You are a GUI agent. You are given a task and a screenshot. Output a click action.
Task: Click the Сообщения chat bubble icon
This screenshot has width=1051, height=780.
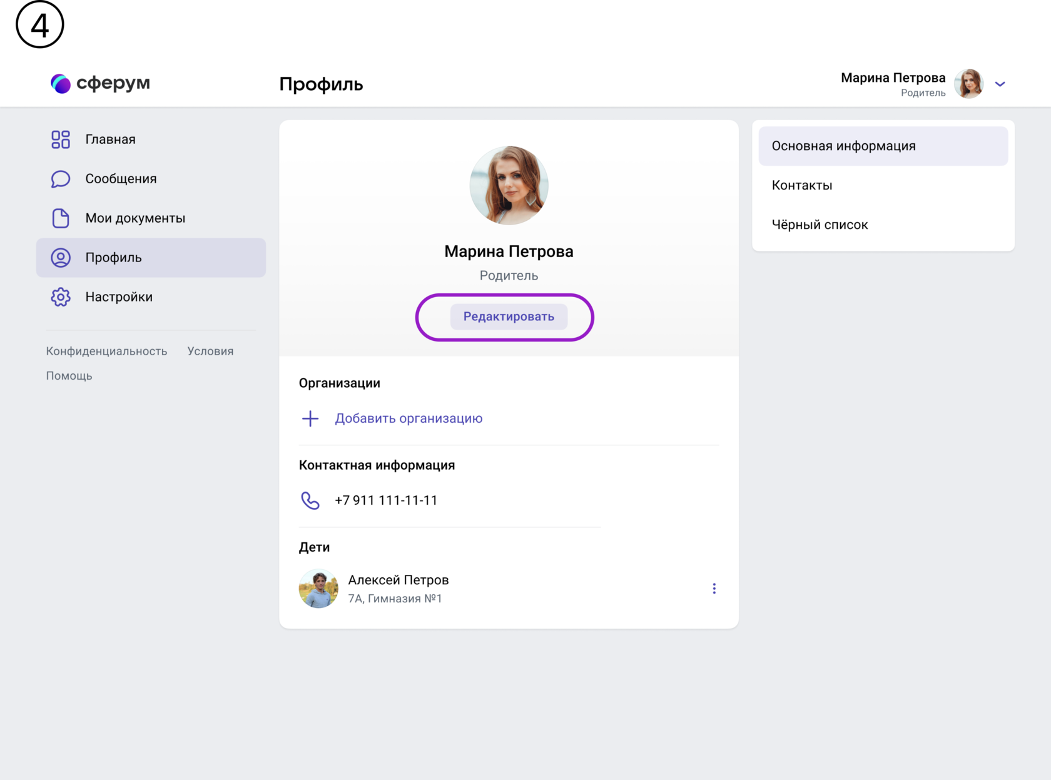pyautogui.click(x=61, y=179)
